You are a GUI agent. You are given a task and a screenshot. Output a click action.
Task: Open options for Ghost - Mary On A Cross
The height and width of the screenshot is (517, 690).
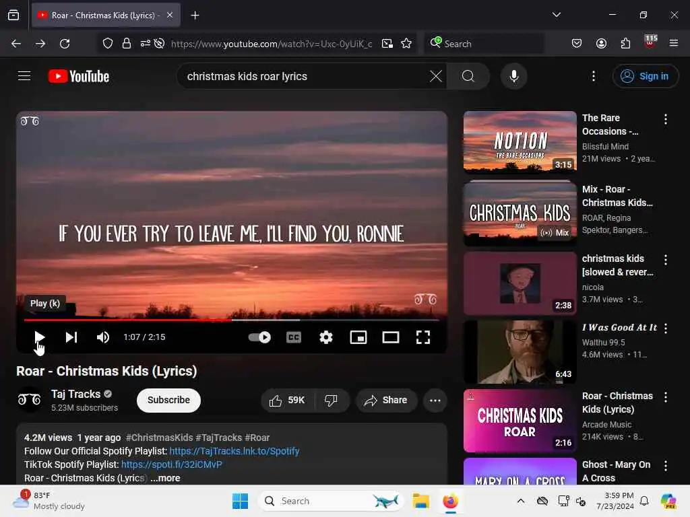(x=665, y=466)
